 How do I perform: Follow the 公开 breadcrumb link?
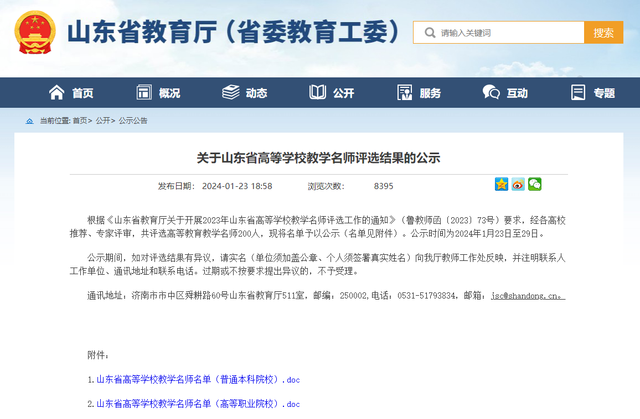coord(102,121)
